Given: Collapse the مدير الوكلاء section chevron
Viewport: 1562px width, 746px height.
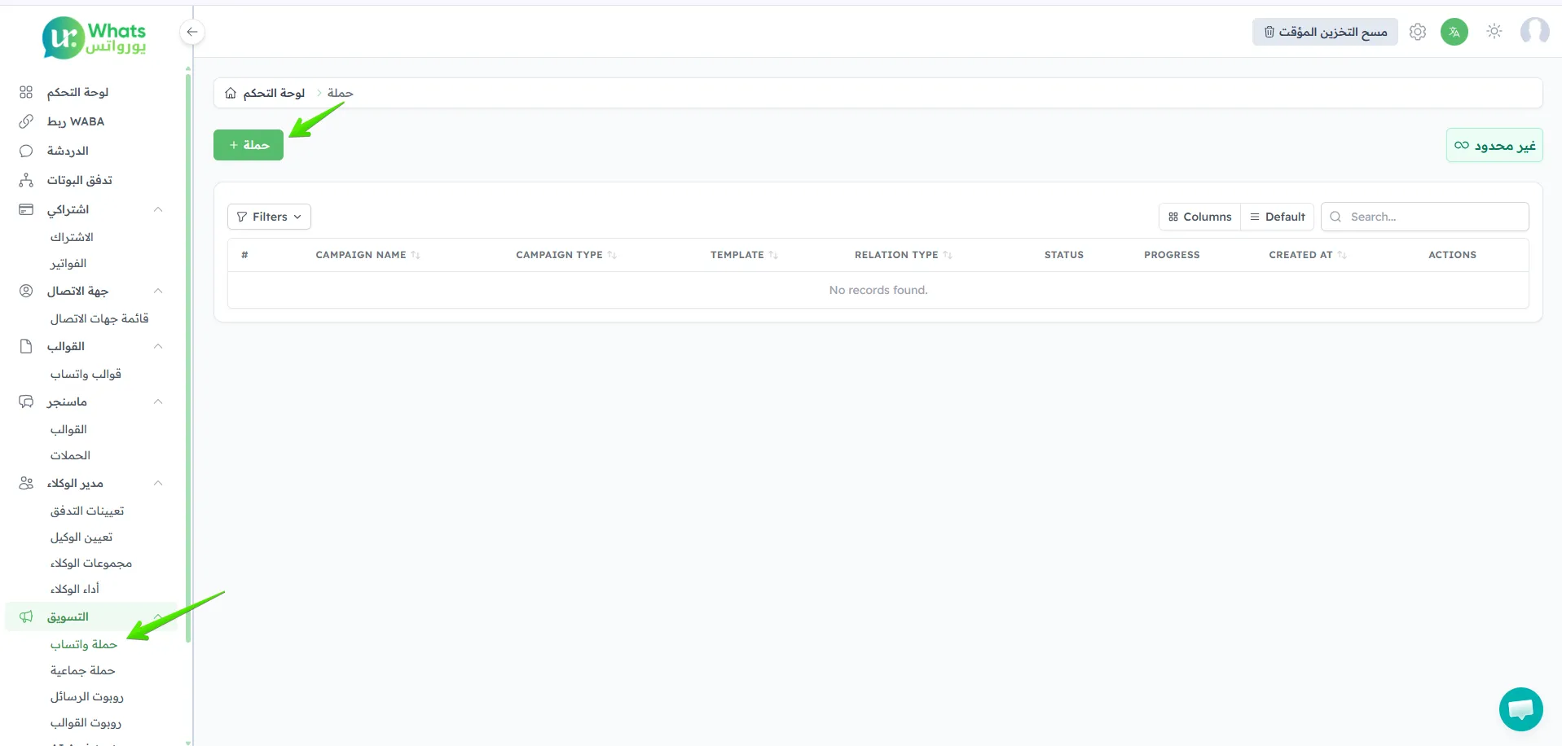Looking at the screenshot, I should click(x=158, y=483).
